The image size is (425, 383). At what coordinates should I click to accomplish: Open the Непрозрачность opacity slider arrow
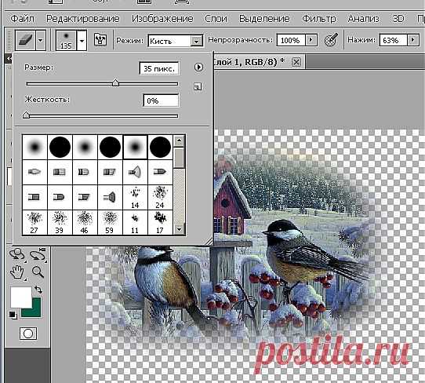pyautogui.click(x=311, y=40)
